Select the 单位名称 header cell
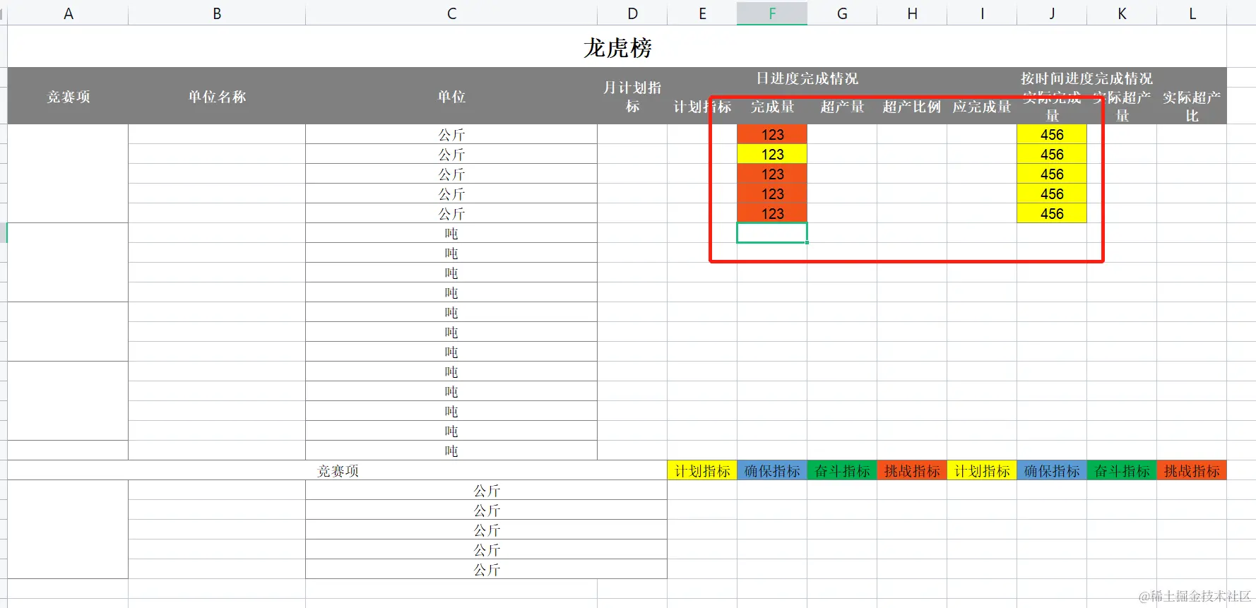Image resolution: width=1256 pixels, height=608 pixels. coord(217,97)
